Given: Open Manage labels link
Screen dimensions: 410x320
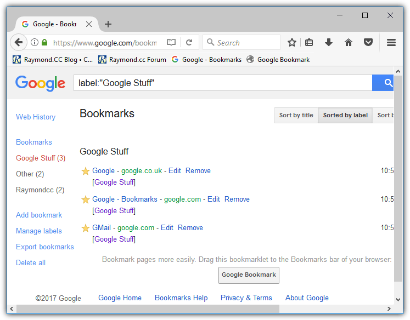Looking at the screenshot, I should point(39,231).
